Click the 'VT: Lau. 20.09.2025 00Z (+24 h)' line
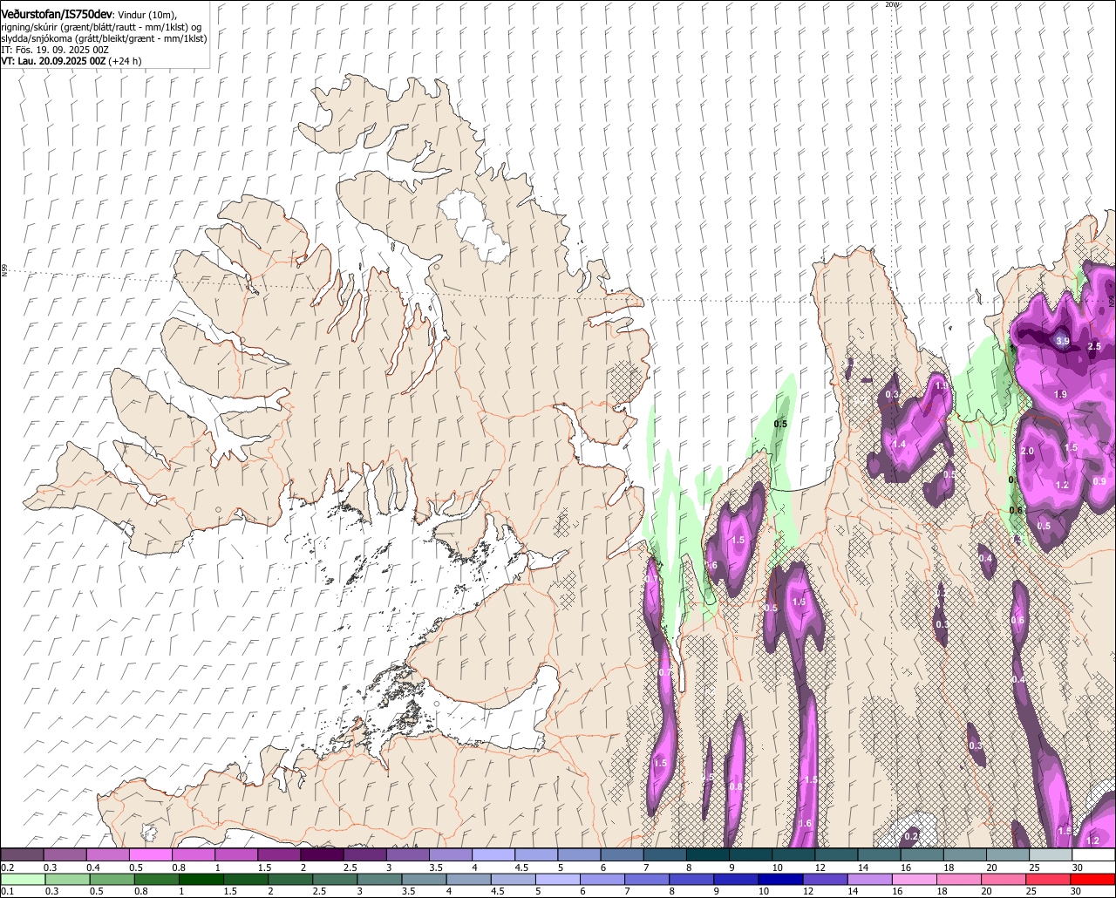 71,61
